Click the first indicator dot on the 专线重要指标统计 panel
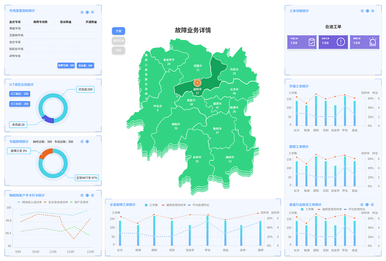Image resolution: width=386 pixels, height=261 pixels. click(82, 12)
